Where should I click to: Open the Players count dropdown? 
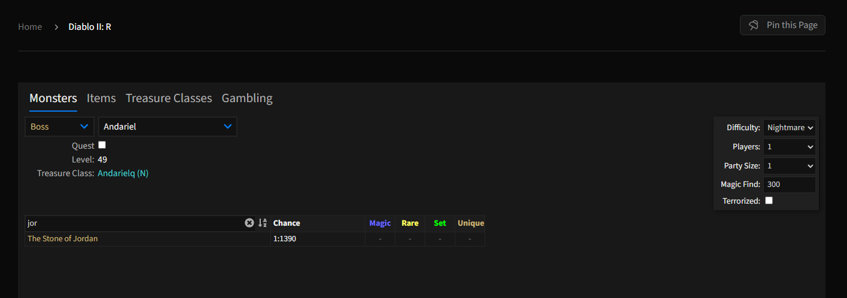pos(790,147)
